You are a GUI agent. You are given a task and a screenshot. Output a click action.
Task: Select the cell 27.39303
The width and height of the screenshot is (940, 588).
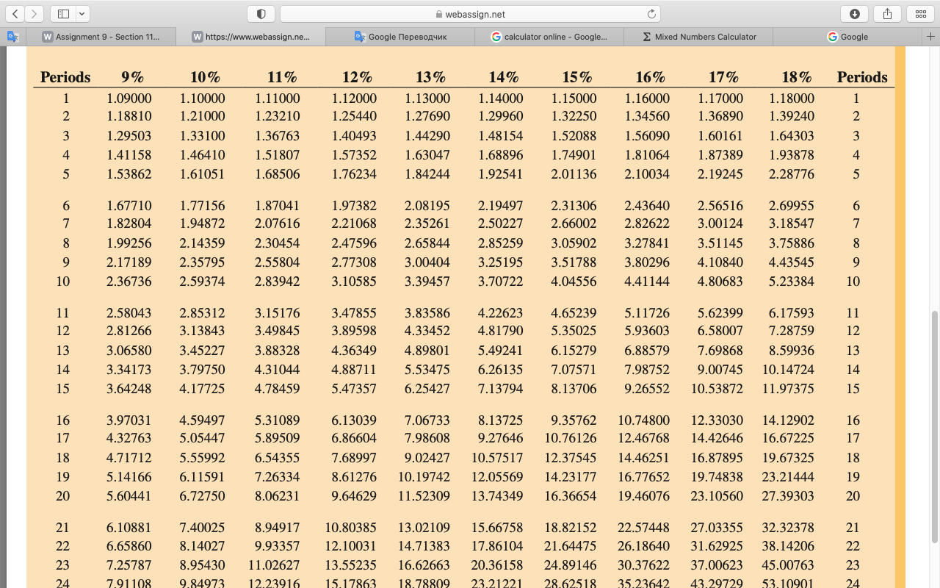pyautogui.click(x=788, y=496)
